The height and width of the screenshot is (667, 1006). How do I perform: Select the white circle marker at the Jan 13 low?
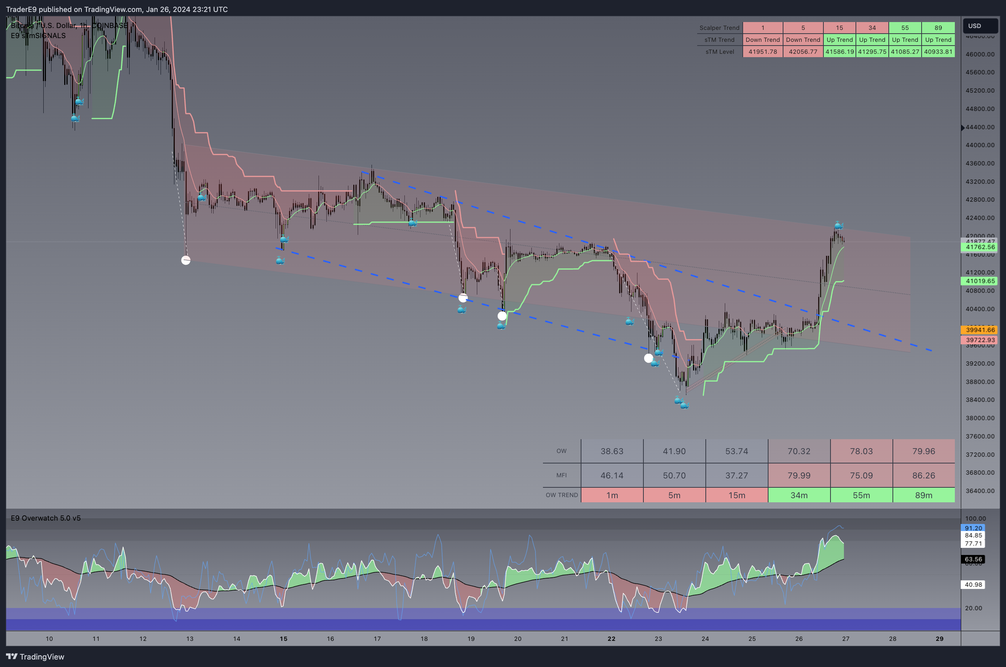coord(186,260)
